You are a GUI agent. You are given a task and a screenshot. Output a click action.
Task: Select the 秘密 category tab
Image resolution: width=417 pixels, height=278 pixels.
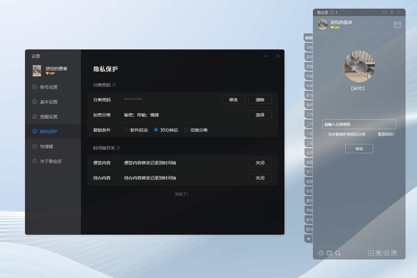308,38
